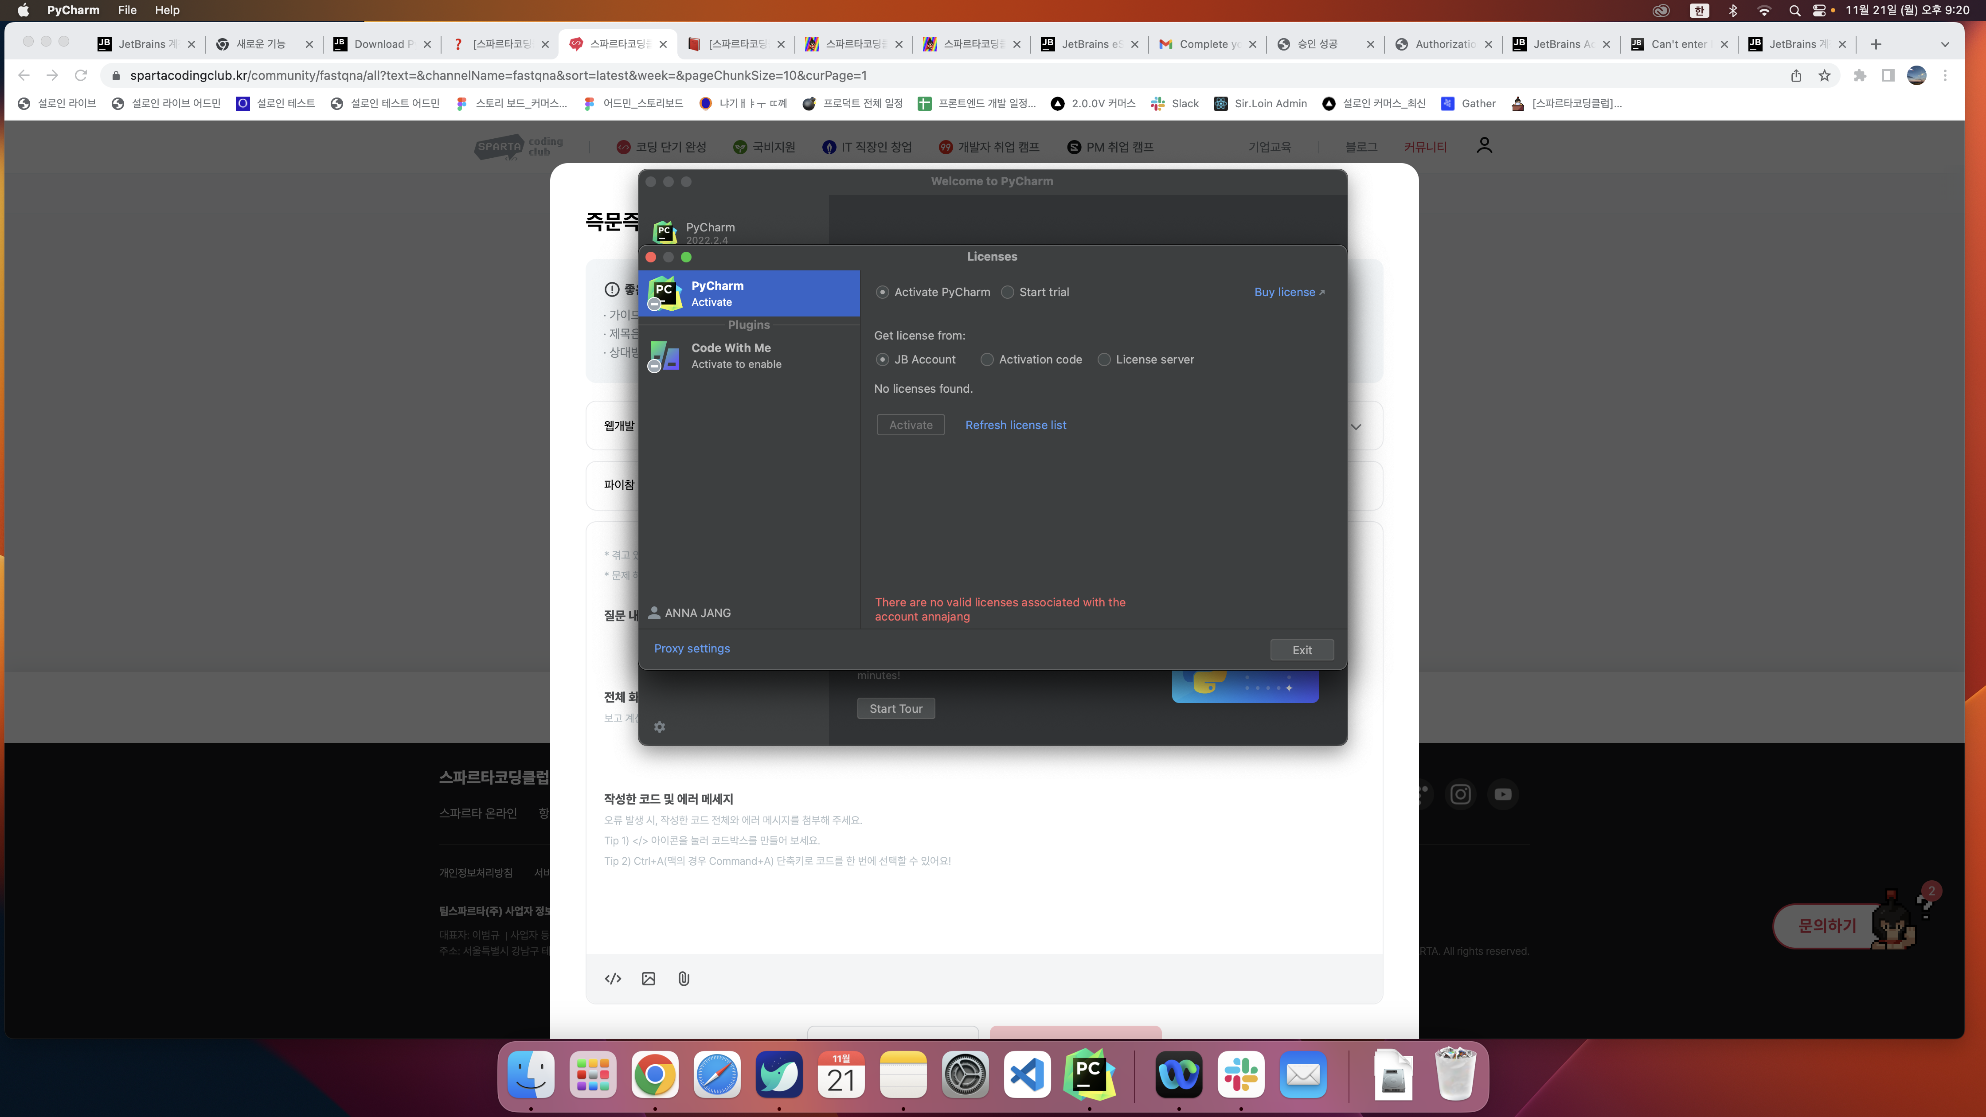Select the License server option
Screen dimensions: 1986x1117
tap(1104, 360)
